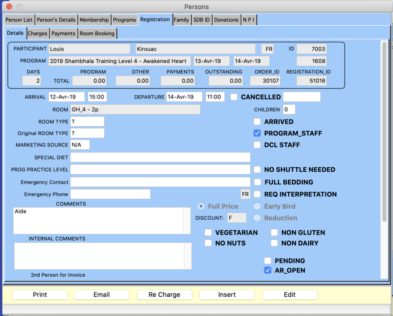The height and width of the screenshot is (316, 393).
Task: Uncheck the PROGRAM_STAFF checkbox
Action: [257, 133]
